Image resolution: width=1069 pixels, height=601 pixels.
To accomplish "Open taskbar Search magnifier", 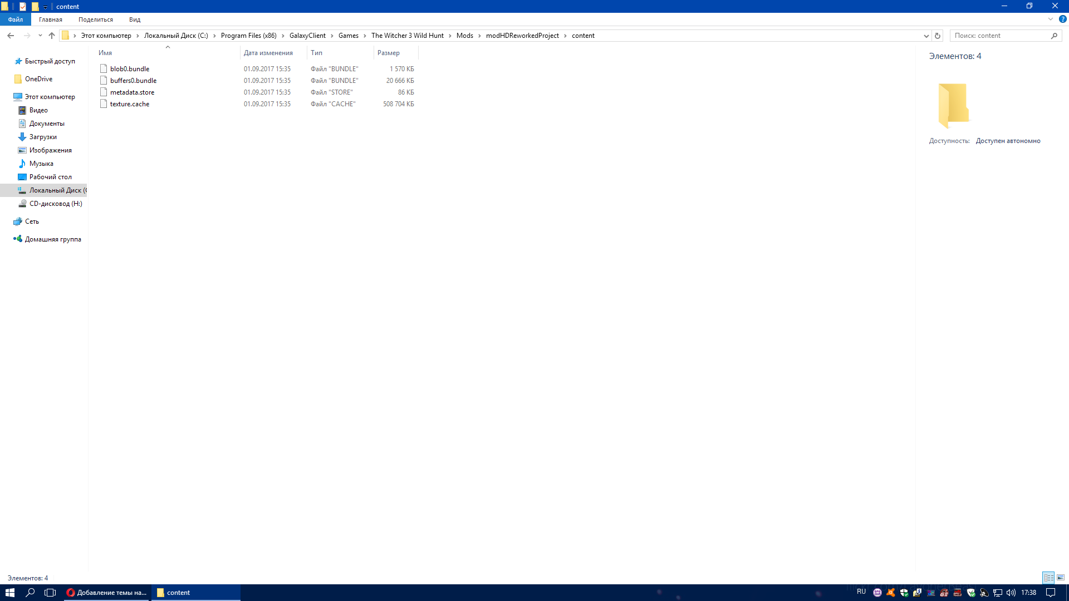I will point(30,593).
